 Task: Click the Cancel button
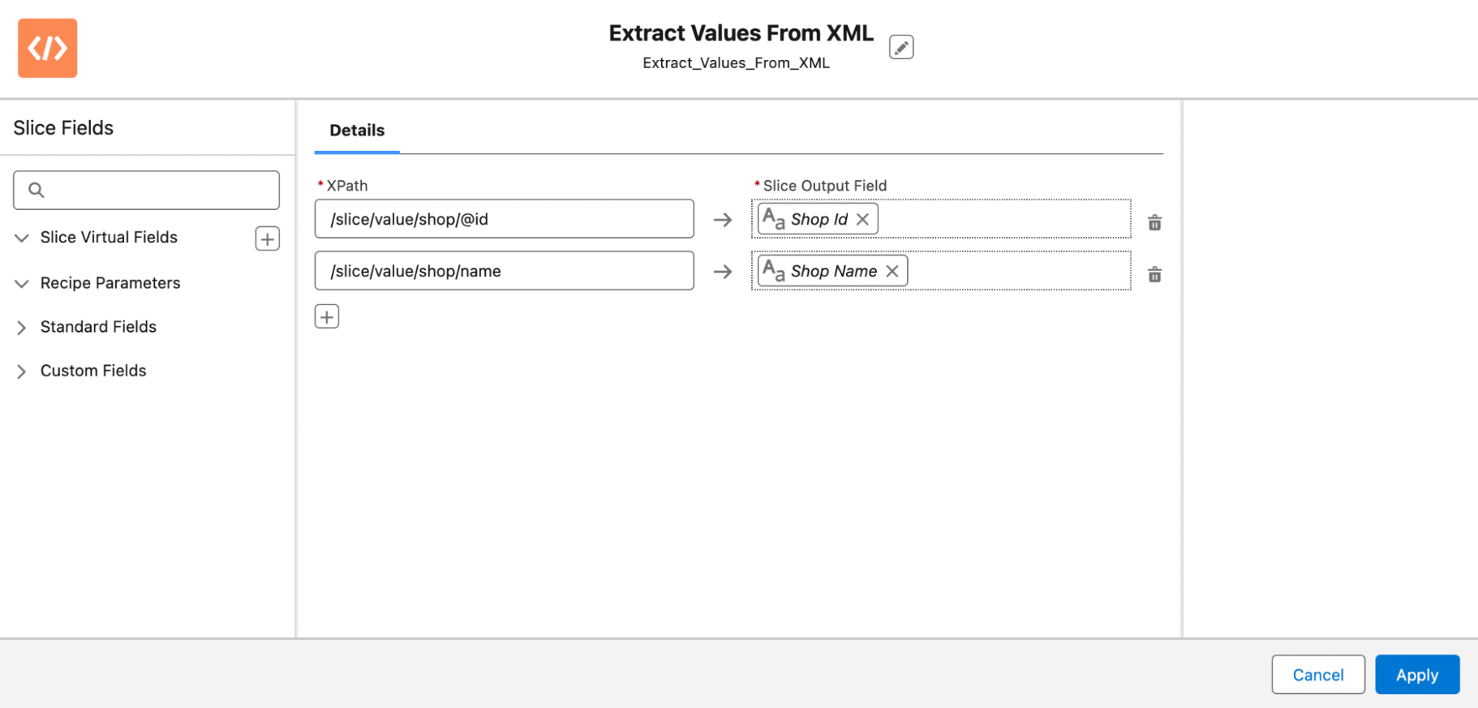(1318, 674)
